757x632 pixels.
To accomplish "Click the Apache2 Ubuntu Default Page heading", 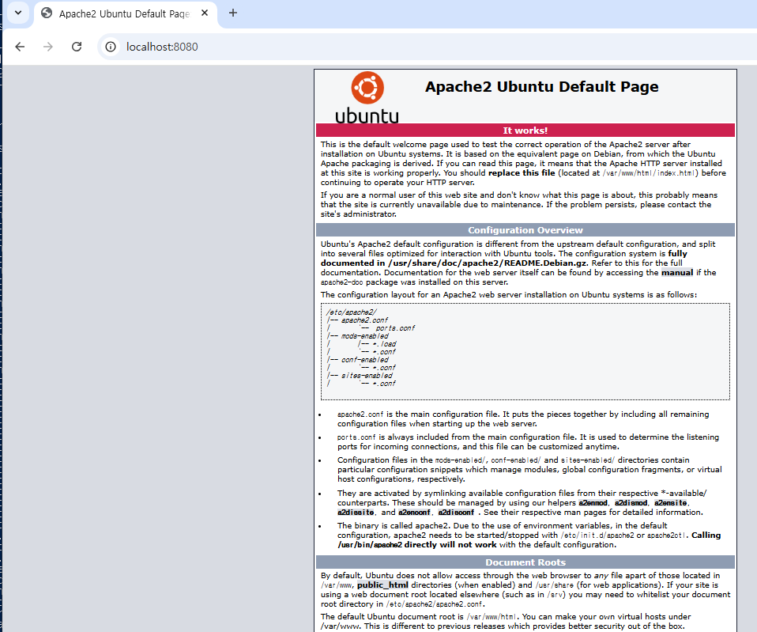I will [542, 86].
